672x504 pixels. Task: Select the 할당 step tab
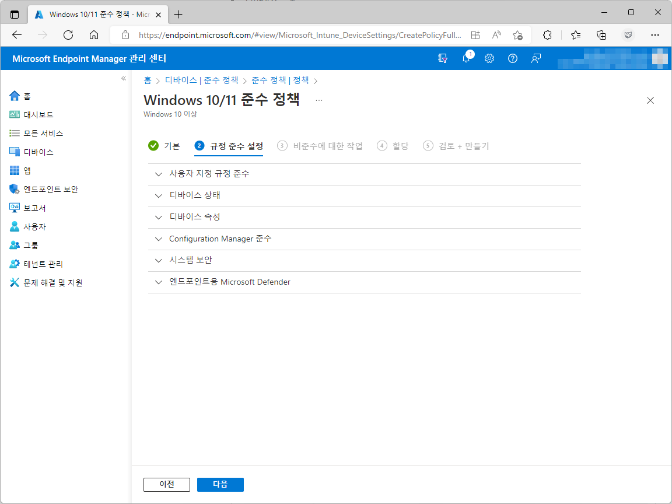click(x=393, y=146)
